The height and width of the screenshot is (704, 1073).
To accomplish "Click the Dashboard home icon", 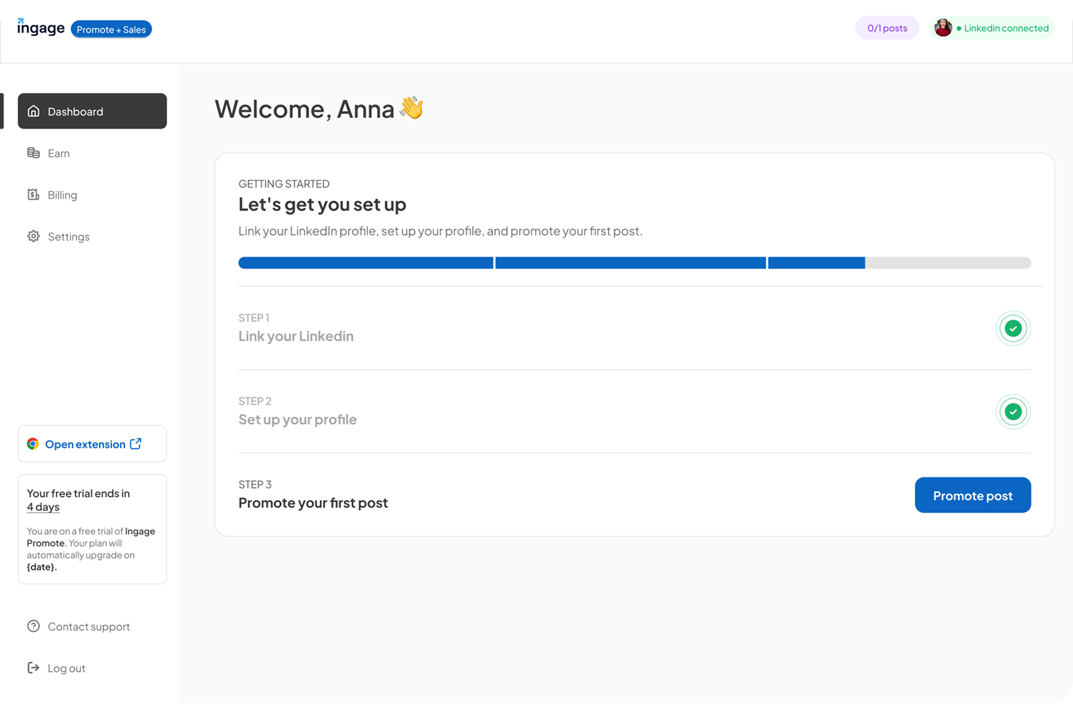I will 33,111.
